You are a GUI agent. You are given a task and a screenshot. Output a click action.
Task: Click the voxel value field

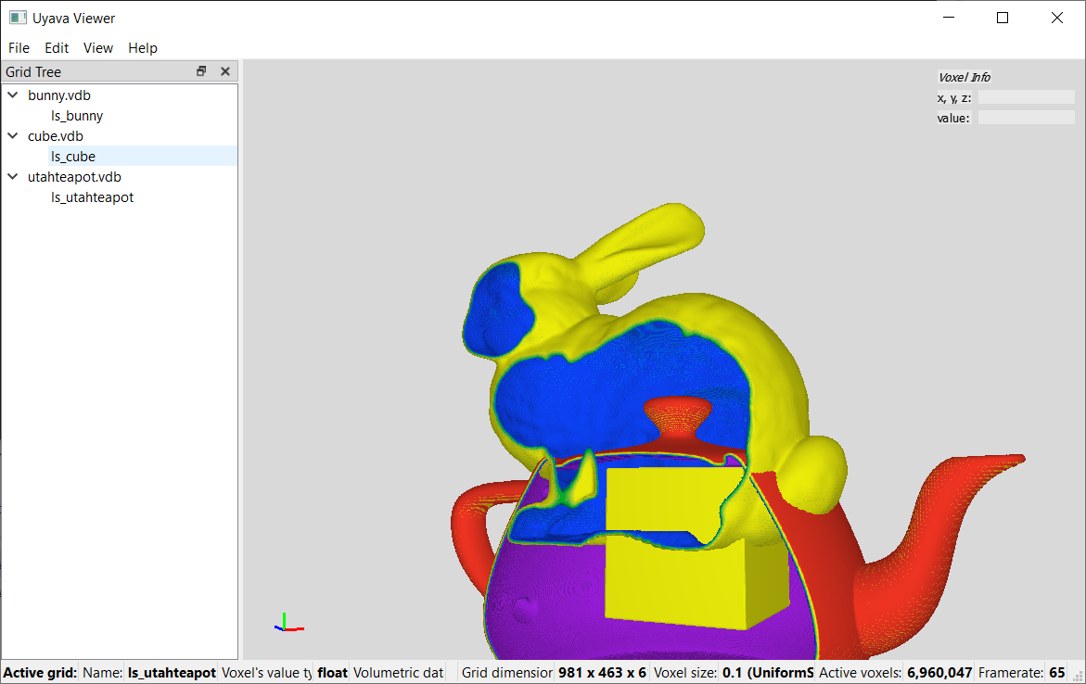(x=1026, y=118)
